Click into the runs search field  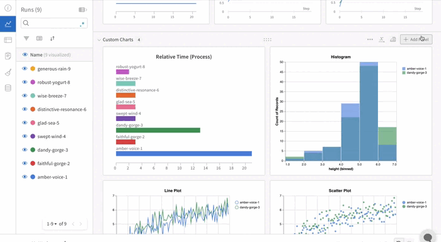pyautogui.click(x=54, y=23)
